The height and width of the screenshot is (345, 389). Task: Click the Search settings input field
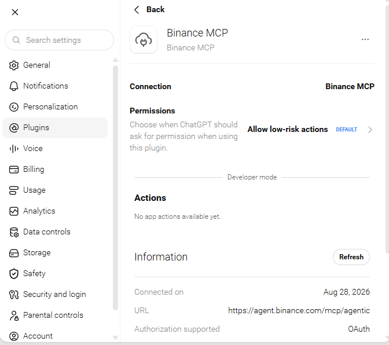[x=59, y=40]
